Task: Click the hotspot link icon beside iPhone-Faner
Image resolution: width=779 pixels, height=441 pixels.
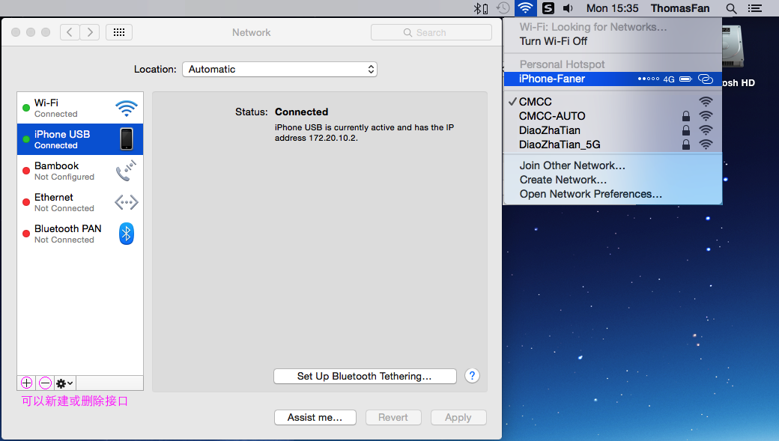Action: [x=706, y=79]
